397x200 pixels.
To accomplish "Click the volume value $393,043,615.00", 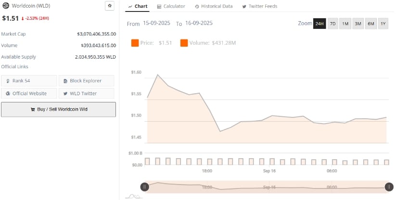I will (x=99, y=46).
